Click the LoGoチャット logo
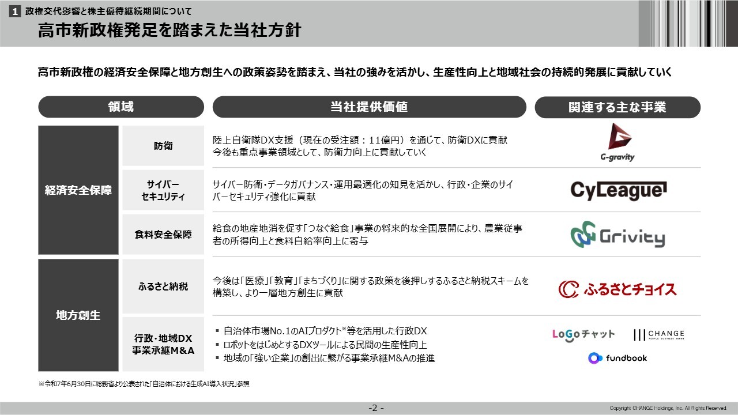Image resolution: width=738 pixels, height=415 pixels. click(583, 334)
